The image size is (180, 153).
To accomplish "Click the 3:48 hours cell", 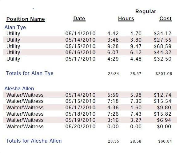I will 113,40.
